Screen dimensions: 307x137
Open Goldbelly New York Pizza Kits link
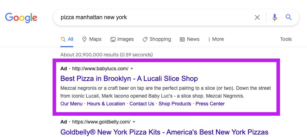click(x=164, y=132)
